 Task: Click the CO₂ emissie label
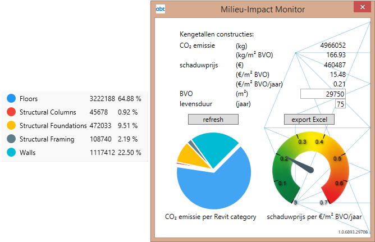coord(197,45)
